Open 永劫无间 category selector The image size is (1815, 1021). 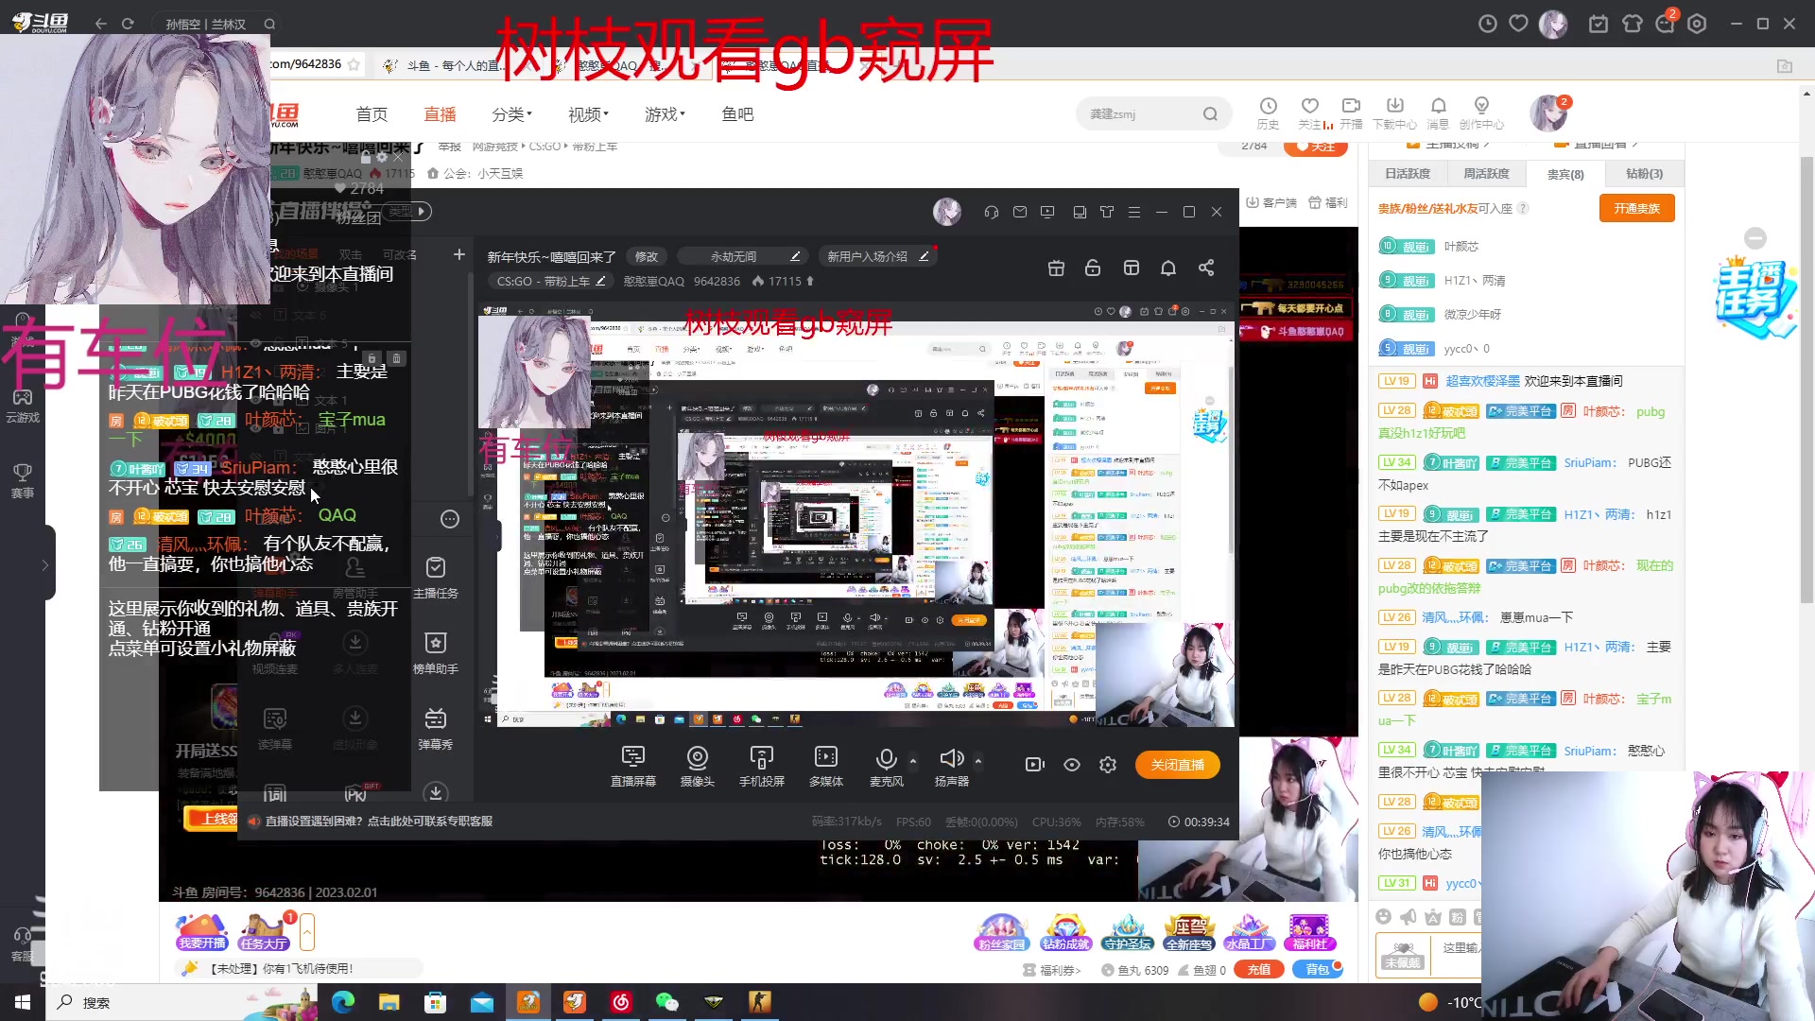click(x=743, y=256)
